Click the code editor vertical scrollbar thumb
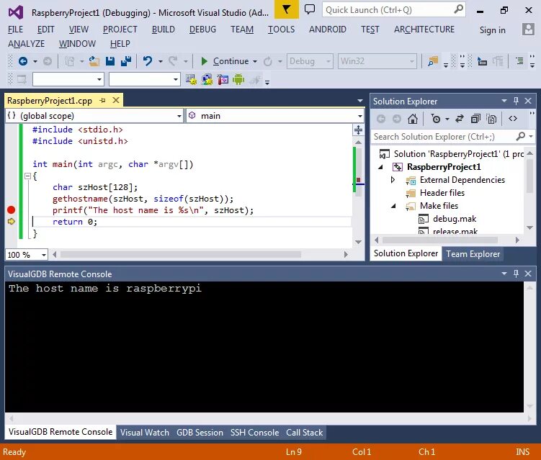 (x=358, y=171)
